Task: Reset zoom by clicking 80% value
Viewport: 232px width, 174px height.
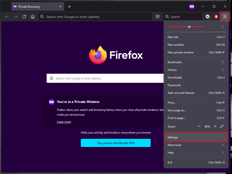Action: point(207,127)
